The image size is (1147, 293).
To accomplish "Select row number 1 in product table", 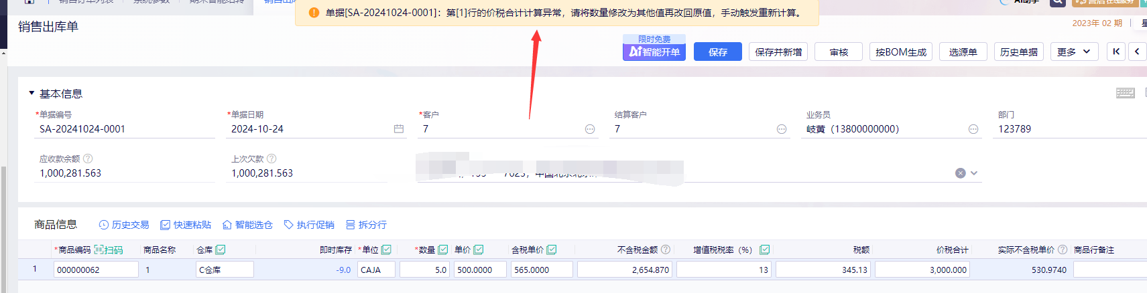I will tap(35, 269).
